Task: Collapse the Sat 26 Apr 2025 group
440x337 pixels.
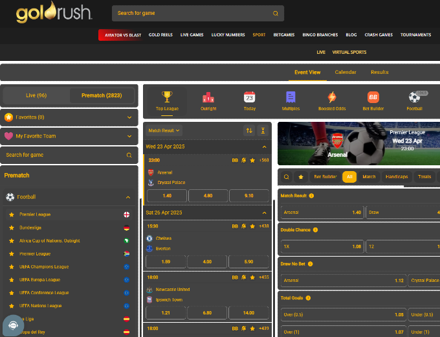Action: pyautogui.click(x=265, y=213)
